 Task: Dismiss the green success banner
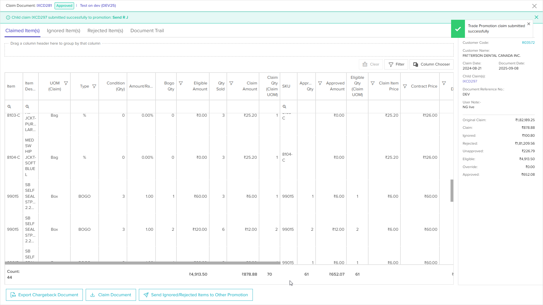(x=536, y=17)
